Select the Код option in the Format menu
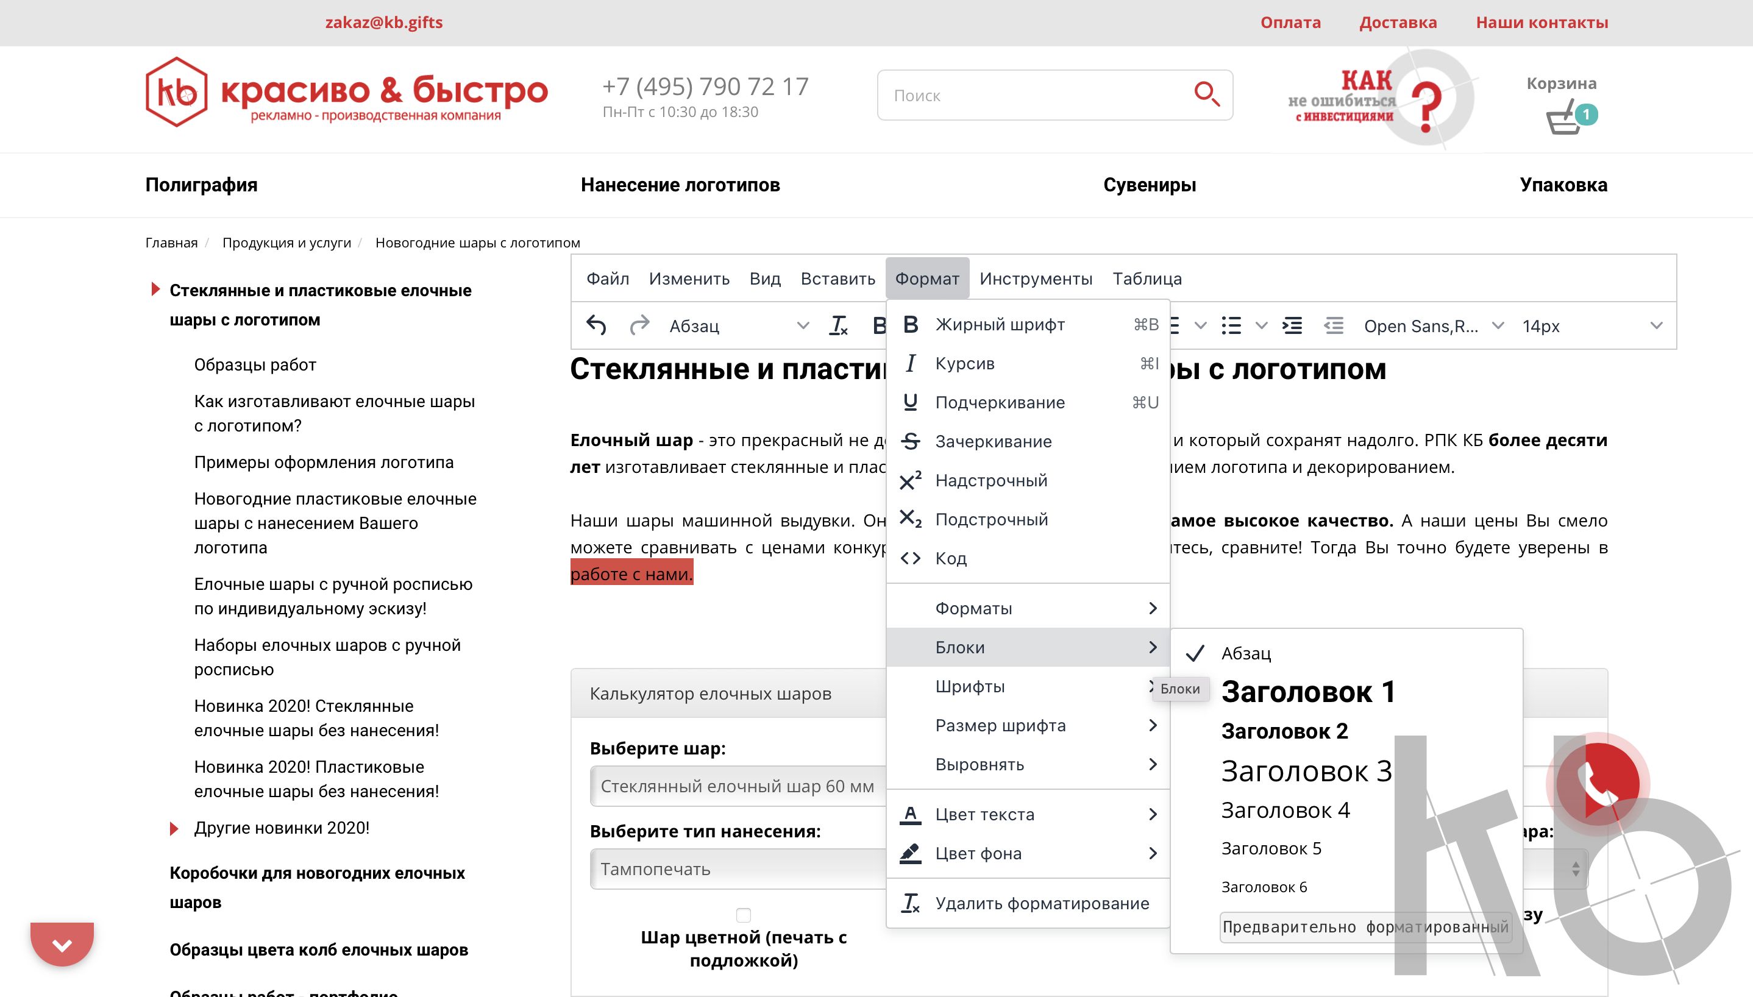Viewport: 1753px width, 997px height. point(950,558)
